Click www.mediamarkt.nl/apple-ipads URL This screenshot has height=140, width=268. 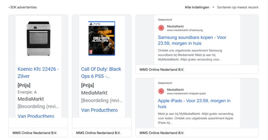pos(186,93)
